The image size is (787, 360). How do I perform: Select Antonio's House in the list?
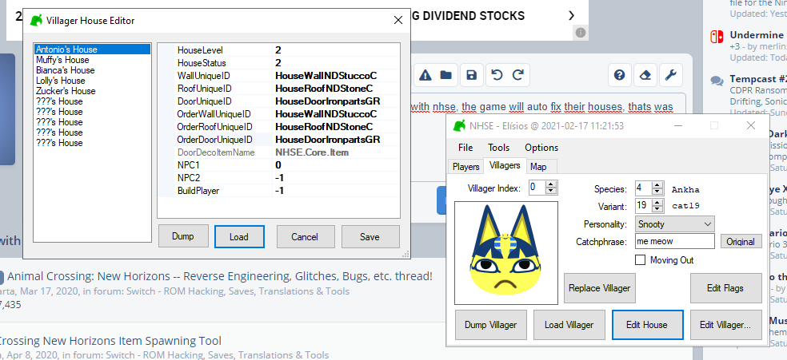pyautogui.click(x=92, y=49)
